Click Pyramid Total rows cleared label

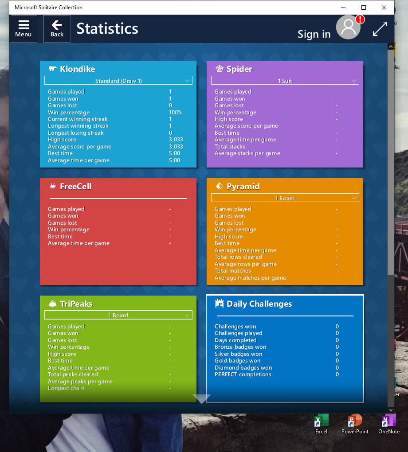[x=238, y=257]
